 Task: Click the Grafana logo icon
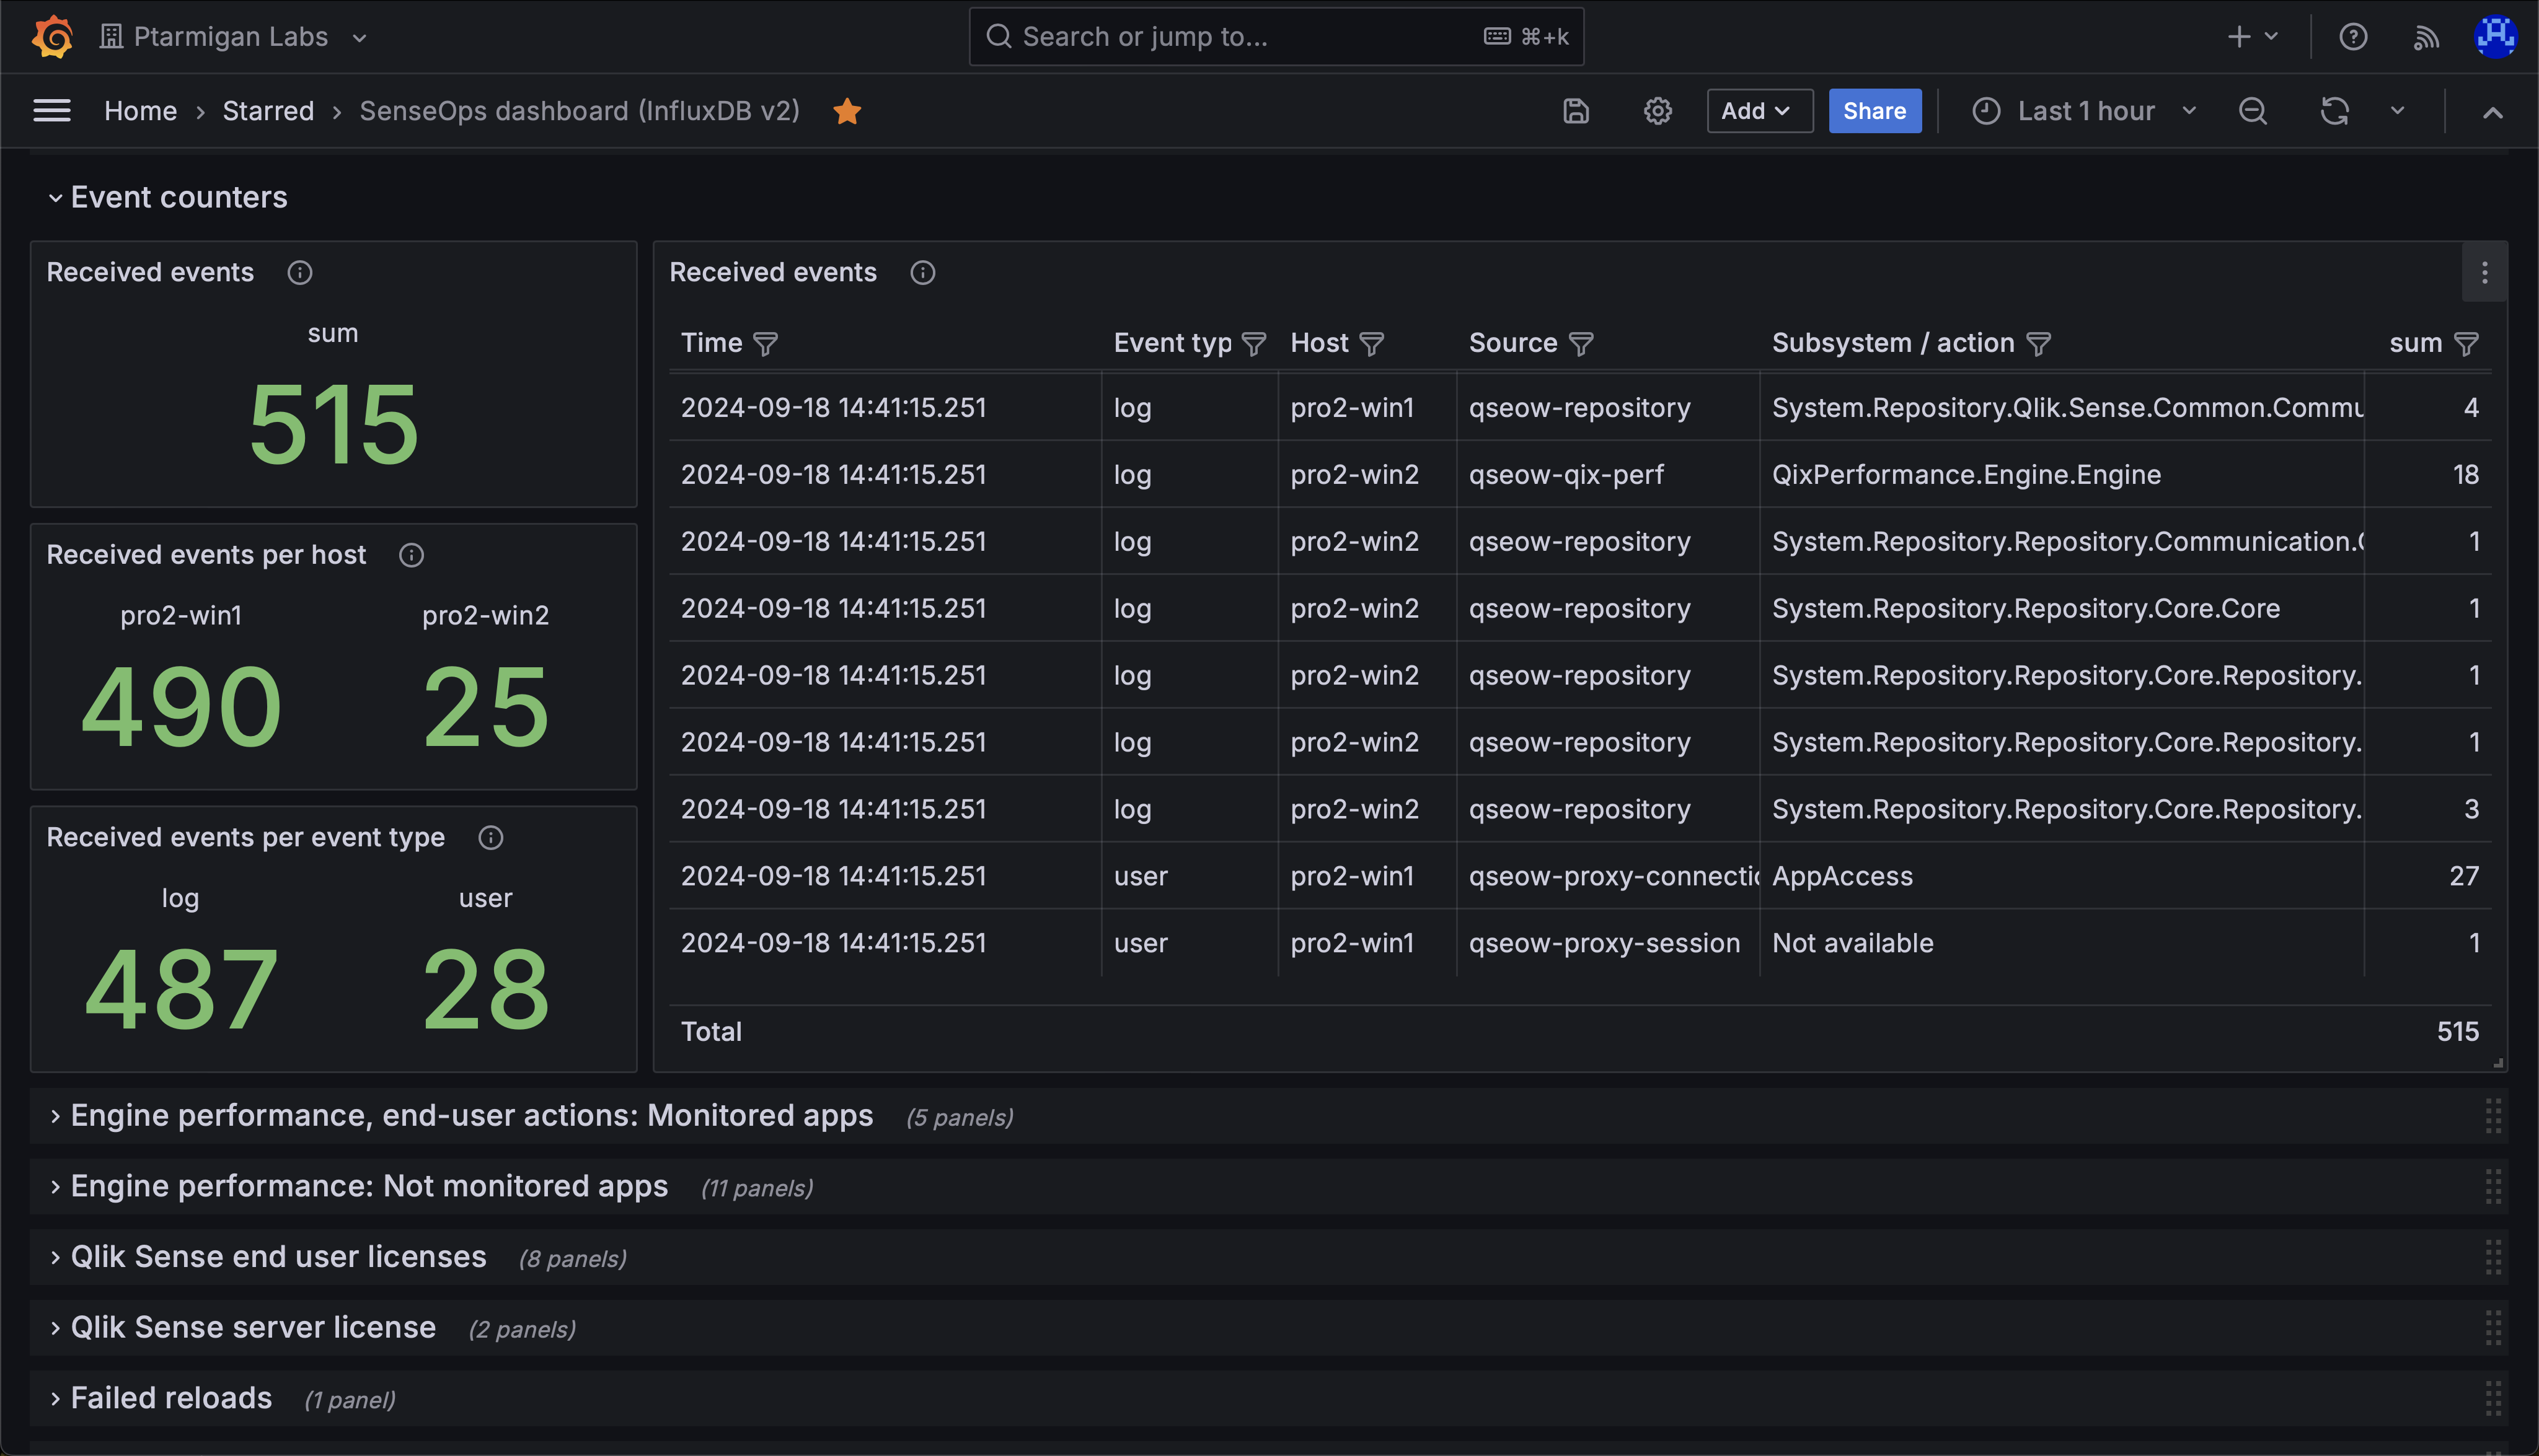[52, 37]
